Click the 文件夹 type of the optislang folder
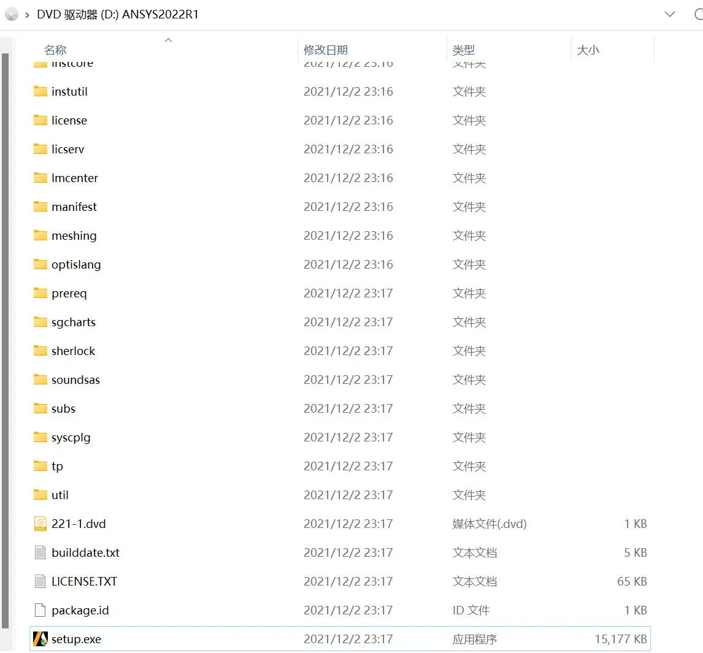Viewport: 703px width, 653px height. click(469, 264)
